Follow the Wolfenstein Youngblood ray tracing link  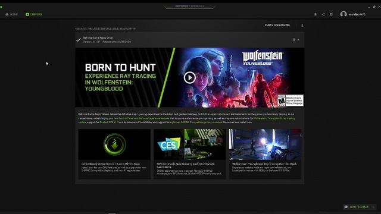(x=274, y=118)
